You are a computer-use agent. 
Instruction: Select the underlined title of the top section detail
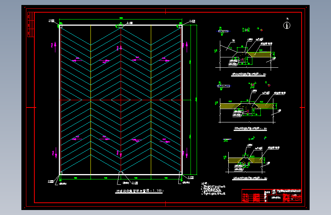[x=249, y=74]
